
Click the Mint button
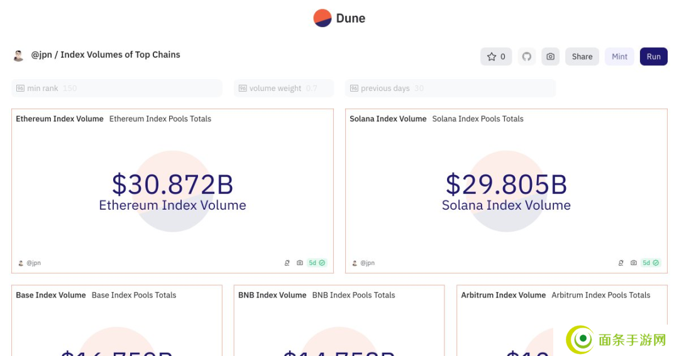(x=619, y=57)
